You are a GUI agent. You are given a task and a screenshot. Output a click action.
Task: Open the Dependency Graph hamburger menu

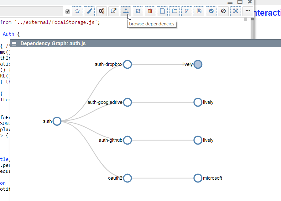click(x=14, y=44)
